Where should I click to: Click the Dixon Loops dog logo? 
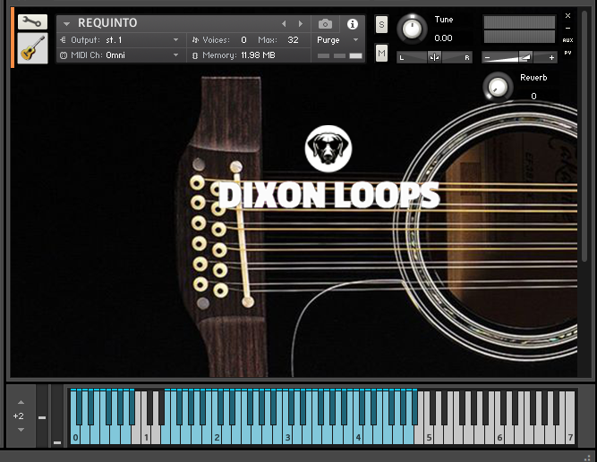(x=328, y=148)
